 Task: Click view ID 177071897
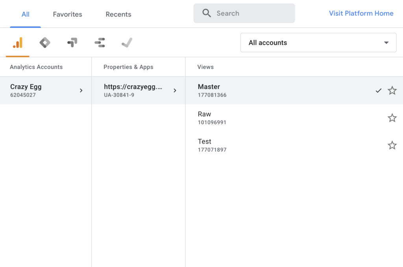[212, 150]
